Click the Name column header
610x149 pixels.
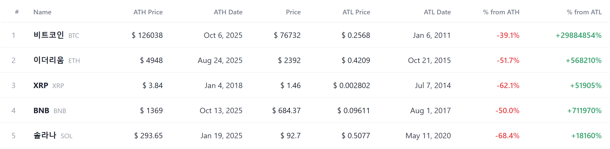pyautogui.click(x=42, y=12)
